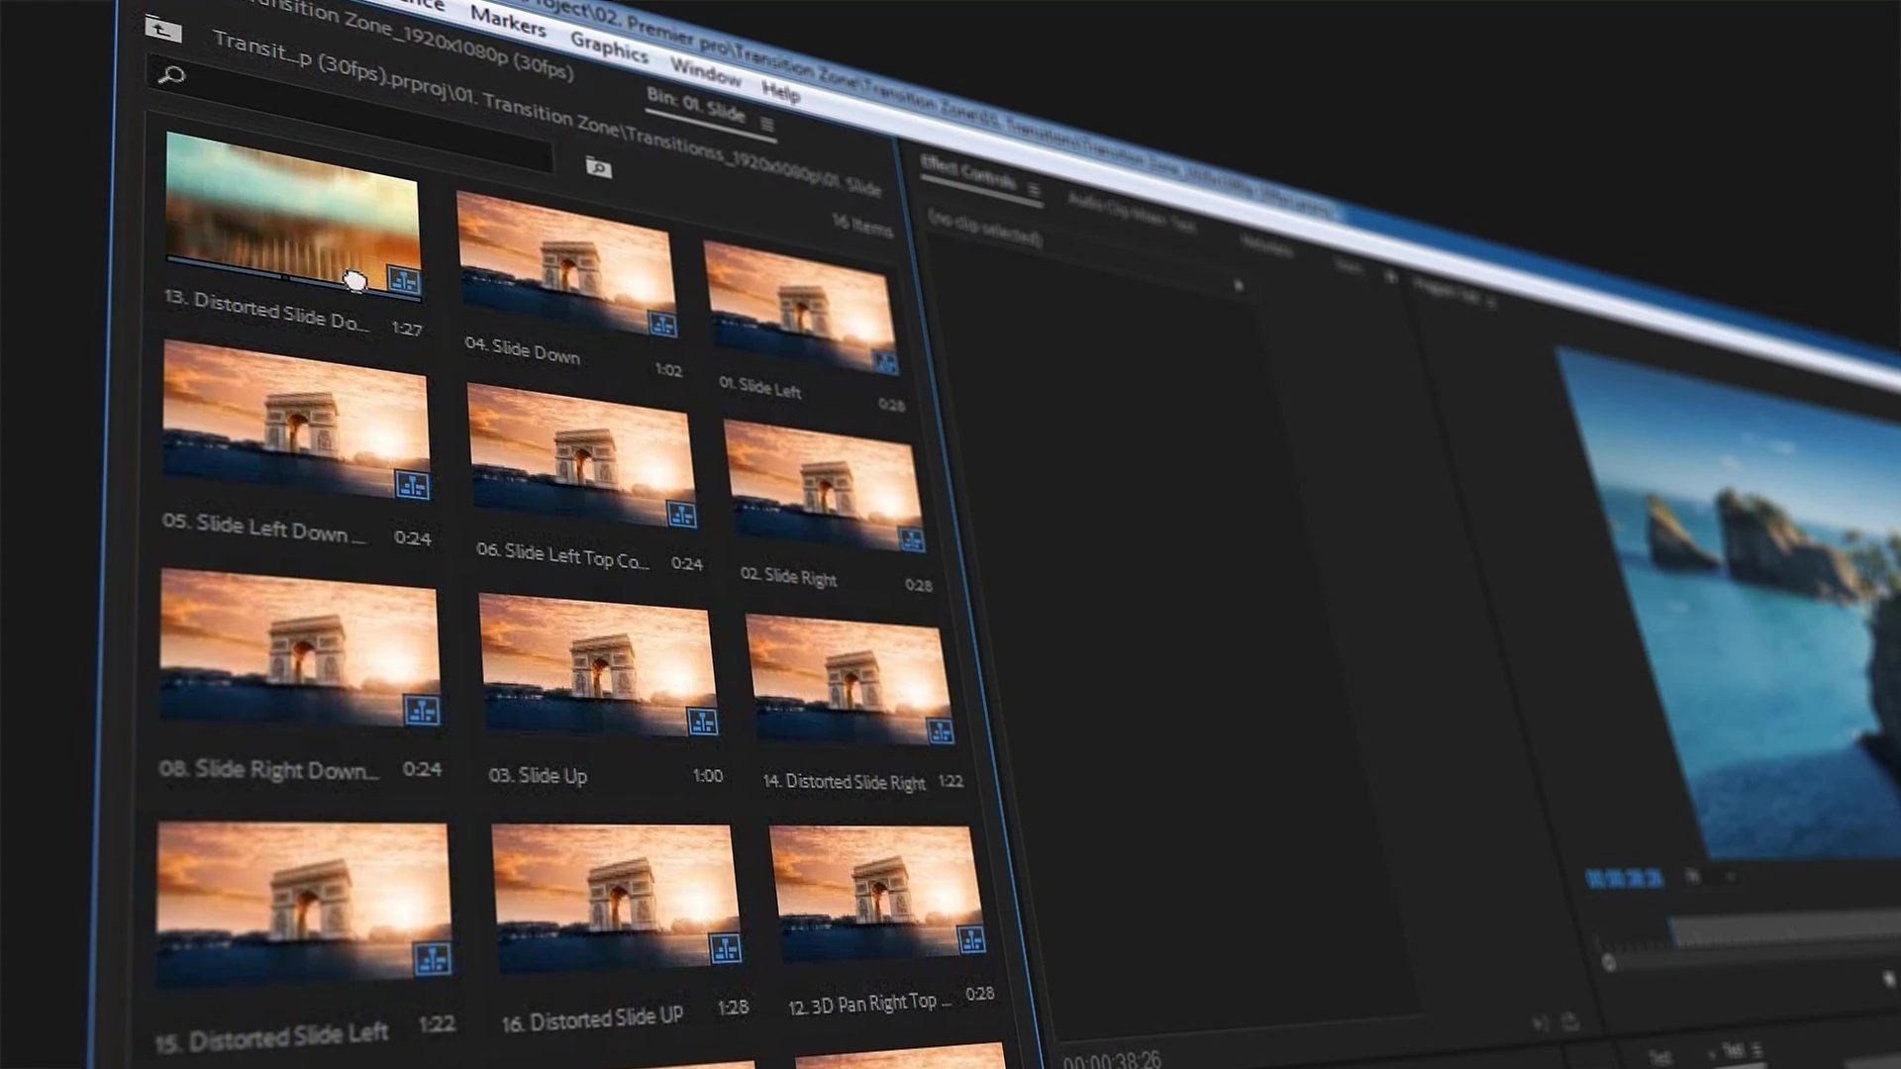Viewport: 1901px width, 1069px height.
Task: Select the 14. Distorted Slide Right thumbnail
Action: pyautogui.click(x=850, y=678)
